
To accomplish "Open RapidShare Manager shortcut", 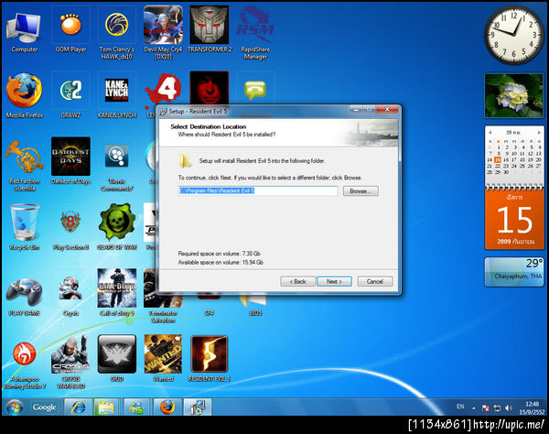I will 255,33.
